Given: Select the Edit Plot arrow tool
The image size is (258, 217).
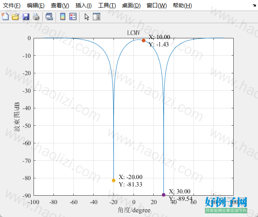Looking at the screenshot, I should [87, 17].
